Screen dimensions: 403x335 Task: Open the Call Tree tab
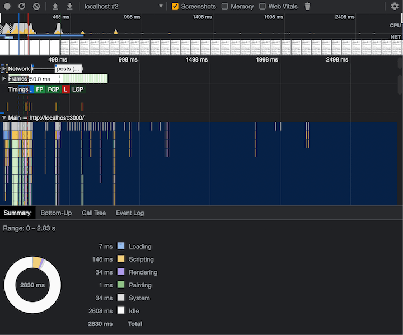click(93, 213)
